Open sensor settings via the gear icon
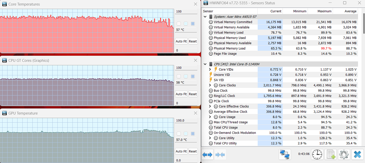The height and width of the screenshot is (163, 365). pyautogui.click(x=344, y=154)
